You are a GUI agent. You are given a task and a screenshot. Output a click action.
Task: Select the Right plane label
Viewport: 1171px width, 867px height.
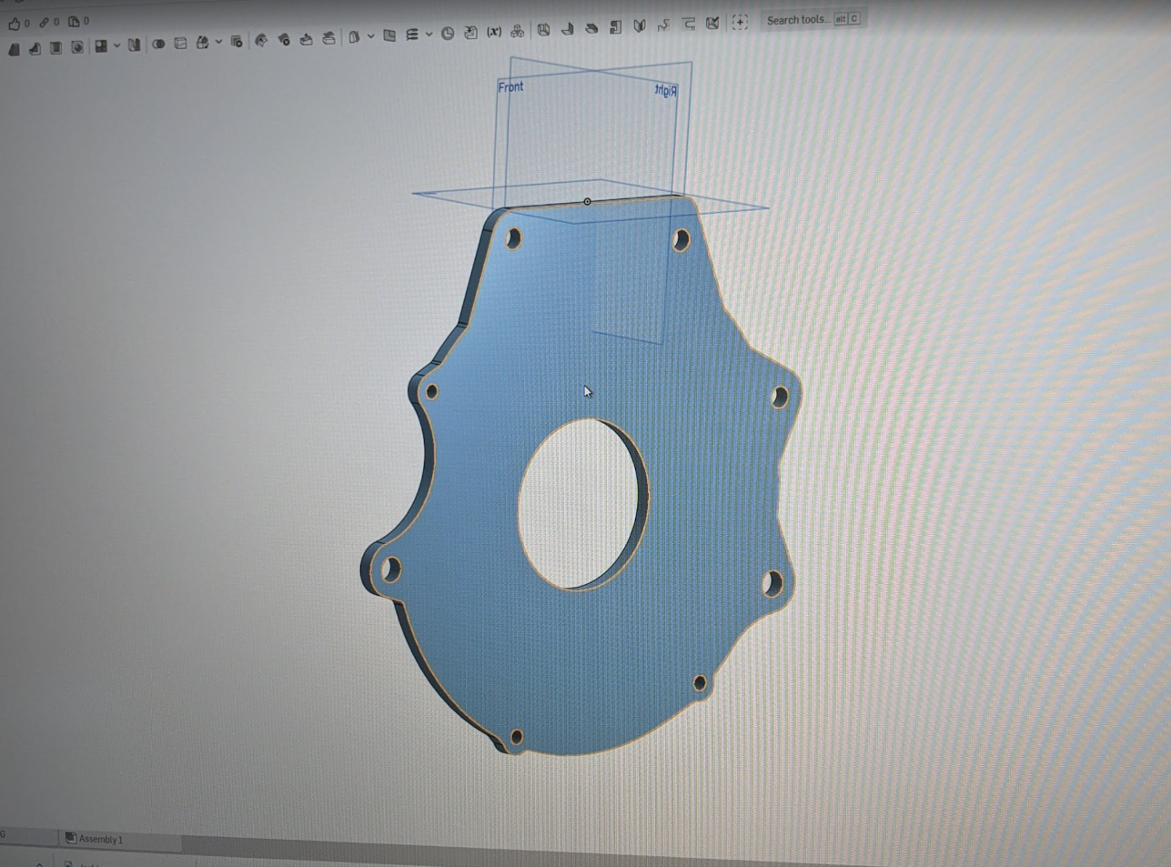666,90
